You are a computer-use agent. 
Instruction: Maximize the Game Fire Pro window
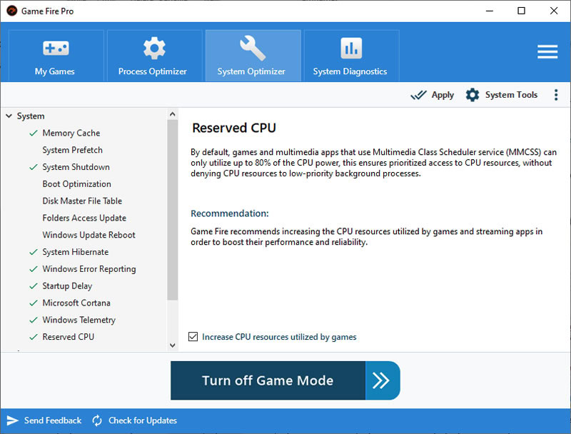pos(521,11)
